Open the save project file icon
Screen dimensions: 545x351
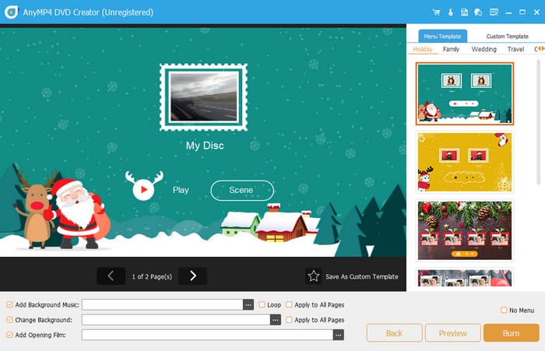[464, 12]
